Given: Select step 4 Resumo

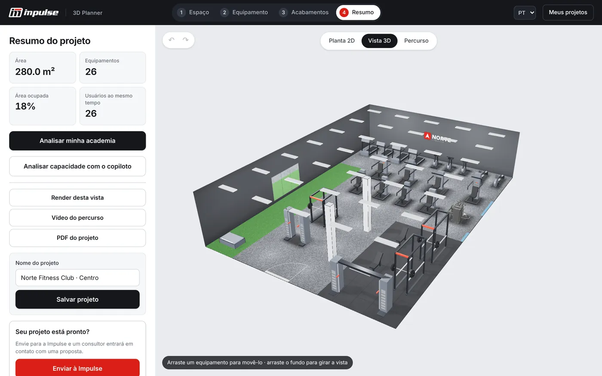Looking at the screenshot, I should coord(358,12).
